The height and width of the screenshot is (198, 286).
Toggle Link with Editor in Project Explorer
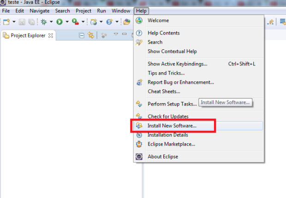91,35
